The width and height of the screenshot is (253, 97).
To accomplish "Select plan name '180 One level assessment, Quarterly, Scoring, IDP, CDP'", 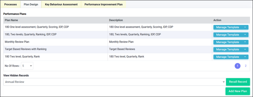I will click(37, 27).
